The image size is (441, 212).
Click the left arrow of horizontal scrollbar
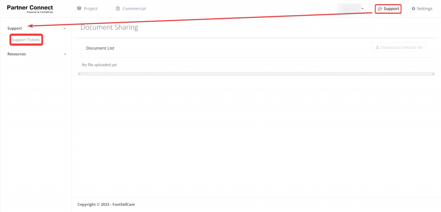pyautogui.click(x=79, y=74)
